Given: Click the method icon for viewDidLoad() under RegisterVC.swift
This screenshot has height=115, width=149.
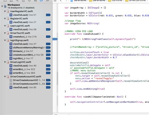Looking at the screenshot, I should click(11, 22).
